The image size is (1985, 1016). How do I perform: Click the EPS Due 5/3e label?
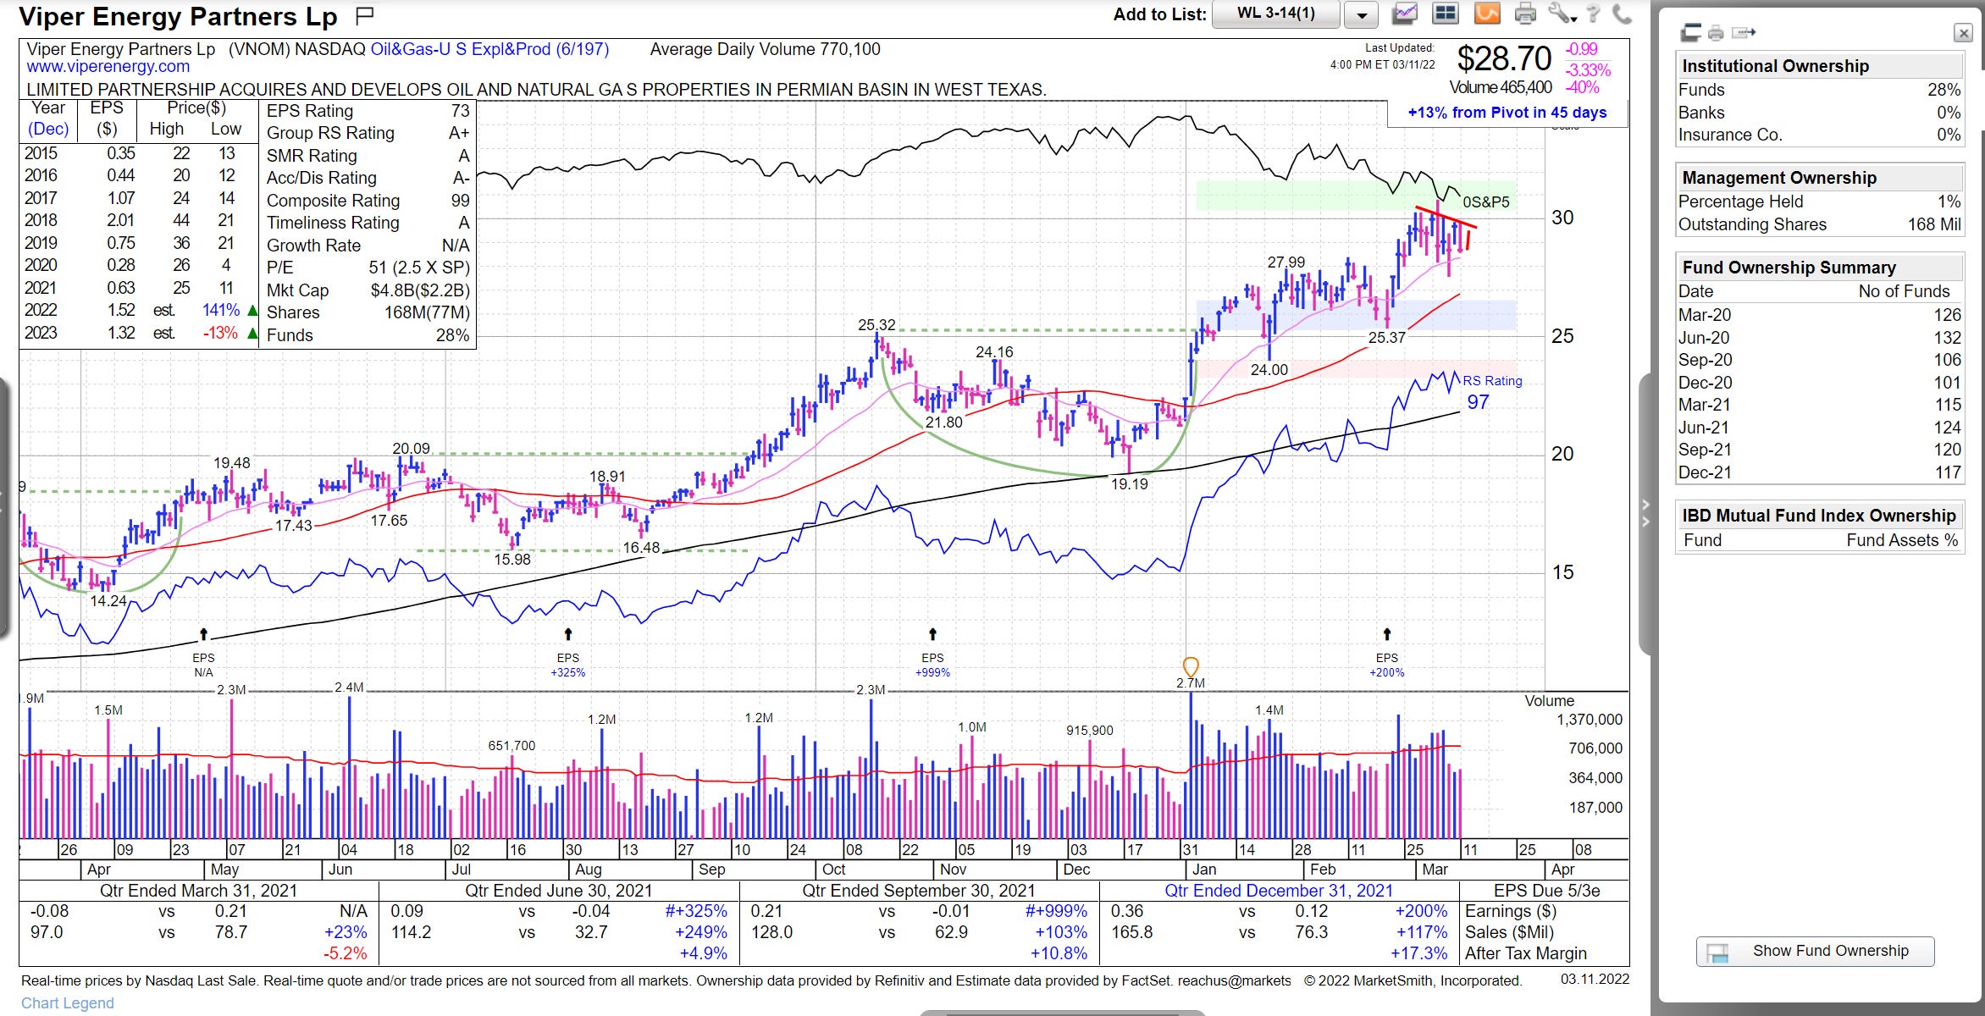(1546, 891)
